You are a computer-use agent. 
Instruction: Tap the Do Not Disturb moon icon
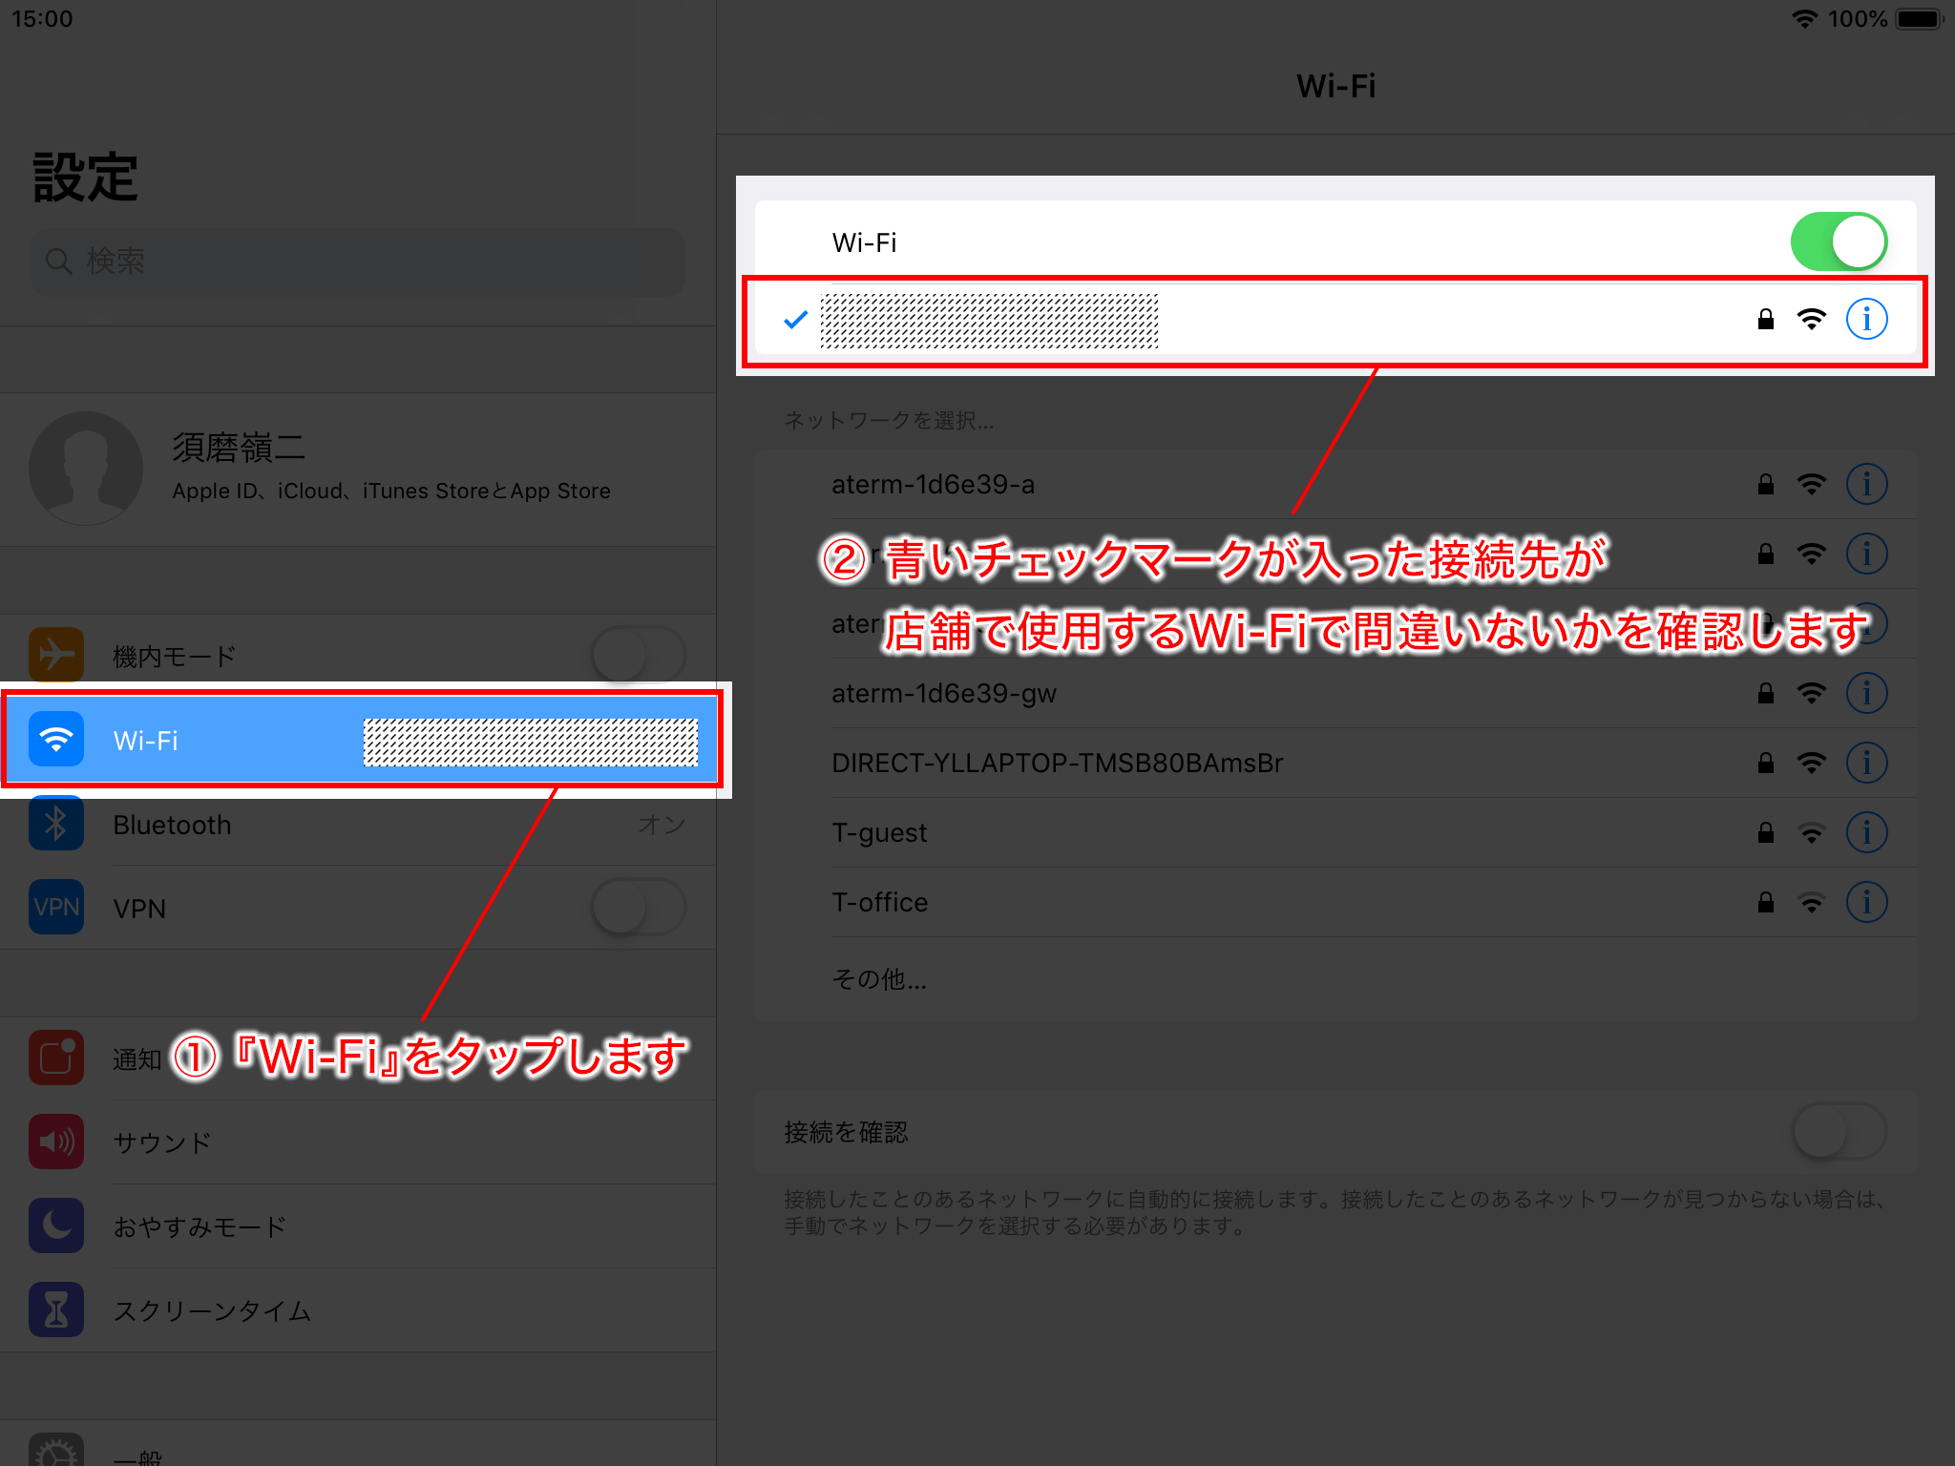coord(56,1225)
